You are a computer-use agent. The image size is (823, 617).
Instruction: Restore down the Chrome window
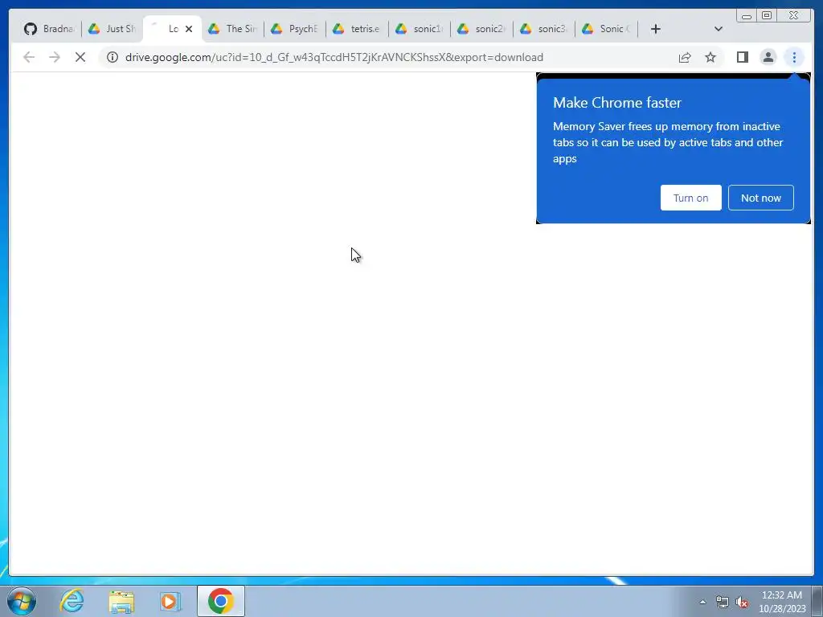click(767, 16)
